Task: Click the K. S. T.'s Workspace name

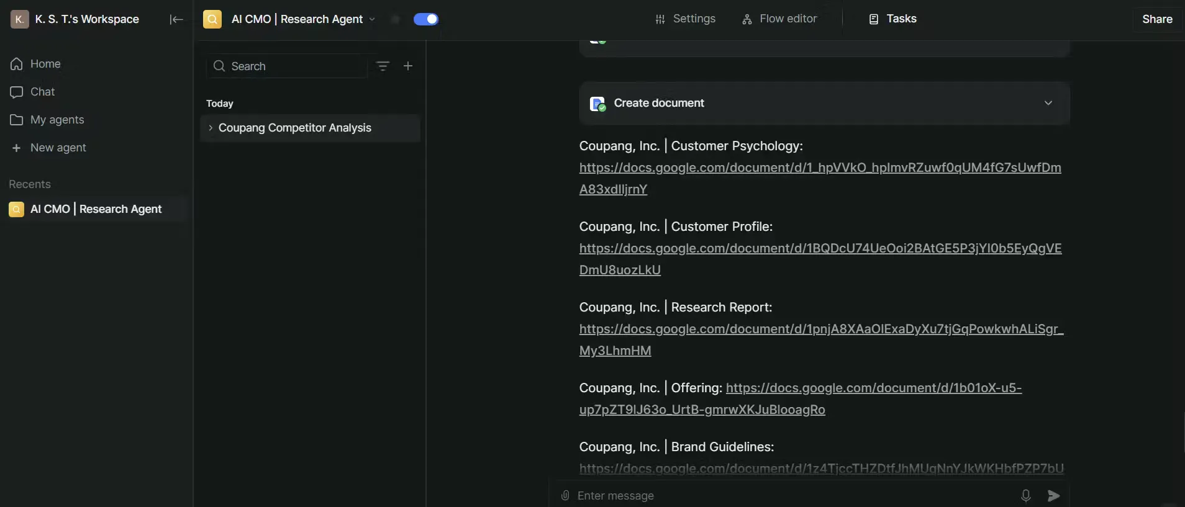Action: (x=87, y=19)
